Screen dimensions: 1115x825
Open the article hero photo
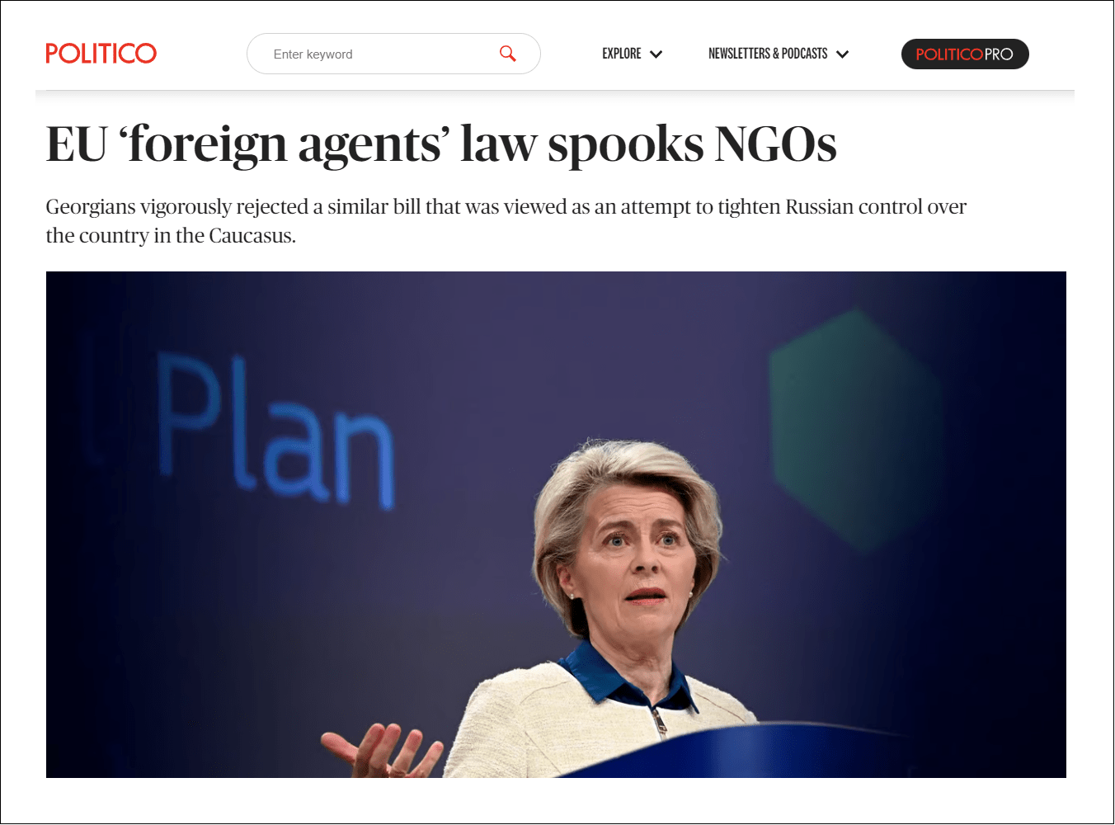click(556, 525)
